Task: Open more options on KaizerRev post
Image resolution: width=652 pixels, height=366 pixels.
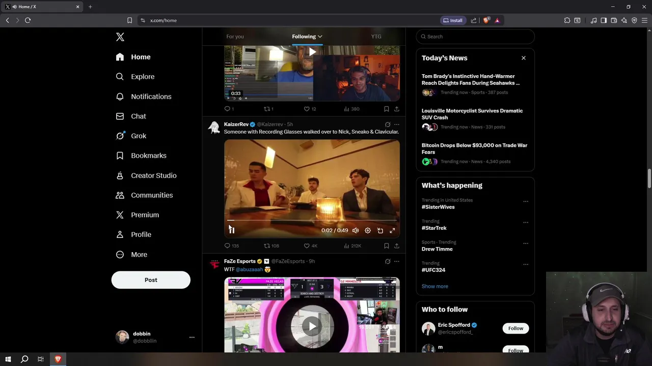Action: 397,125
